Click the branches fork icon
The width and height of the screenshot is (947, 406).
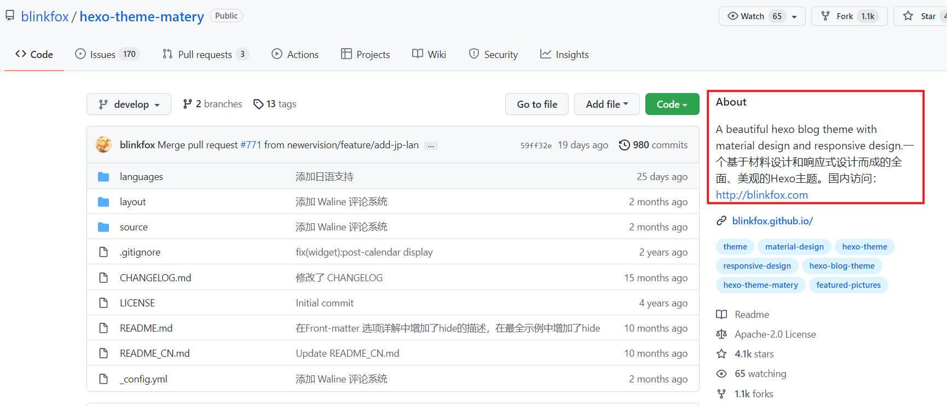(x=187, y=104)
